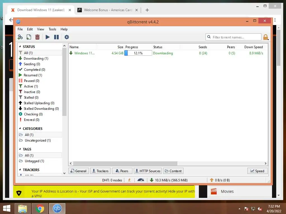Switch to the Content tab
Screen dimensions: 286x214
(x=173, y=171)
